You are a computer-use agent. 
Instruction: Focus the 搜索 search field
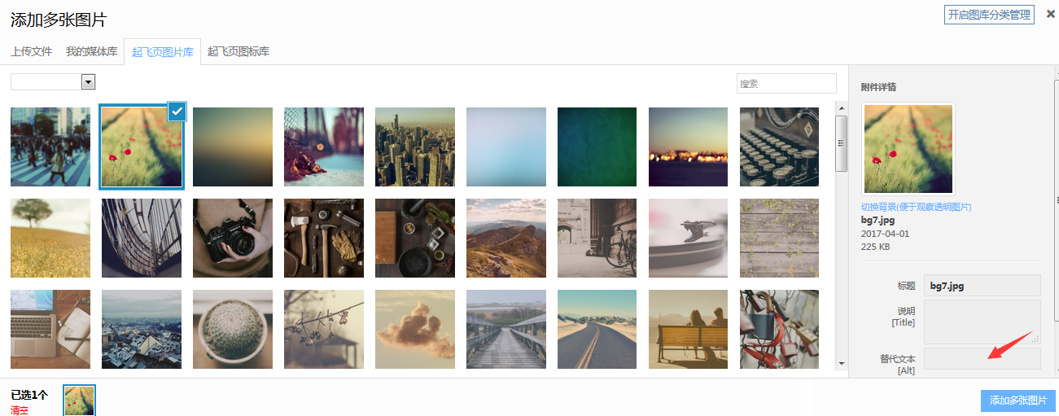coord(787,84)
